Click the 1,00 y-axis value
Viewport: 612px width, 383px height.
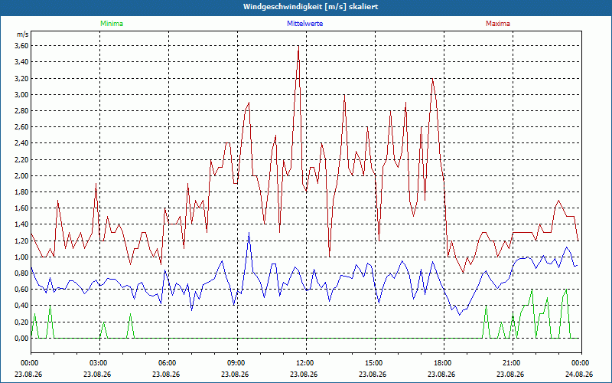tap(22, 257)
